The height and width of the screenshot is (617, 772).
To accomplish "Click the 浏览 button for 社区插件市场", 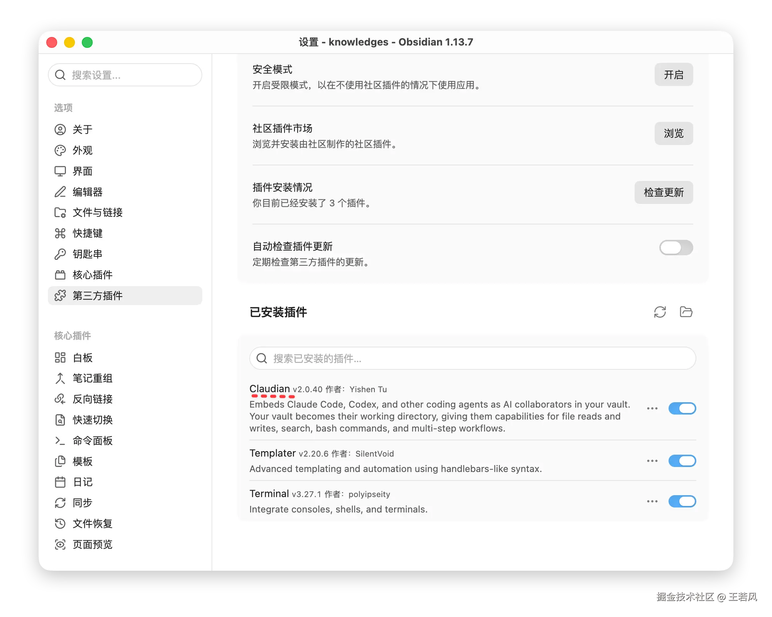I will pos(674,133).
